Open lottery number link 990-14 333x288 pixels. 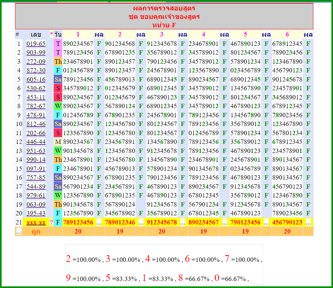click(36, 160)
